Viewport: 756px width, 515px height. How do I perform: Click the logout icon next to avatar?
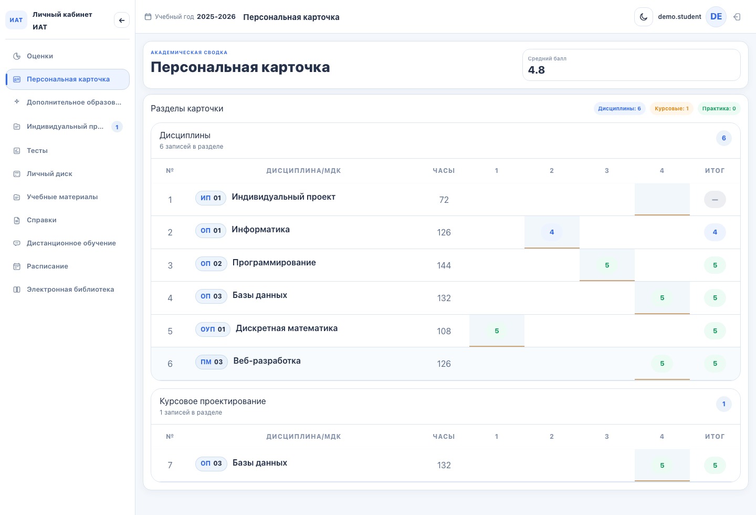737,17
